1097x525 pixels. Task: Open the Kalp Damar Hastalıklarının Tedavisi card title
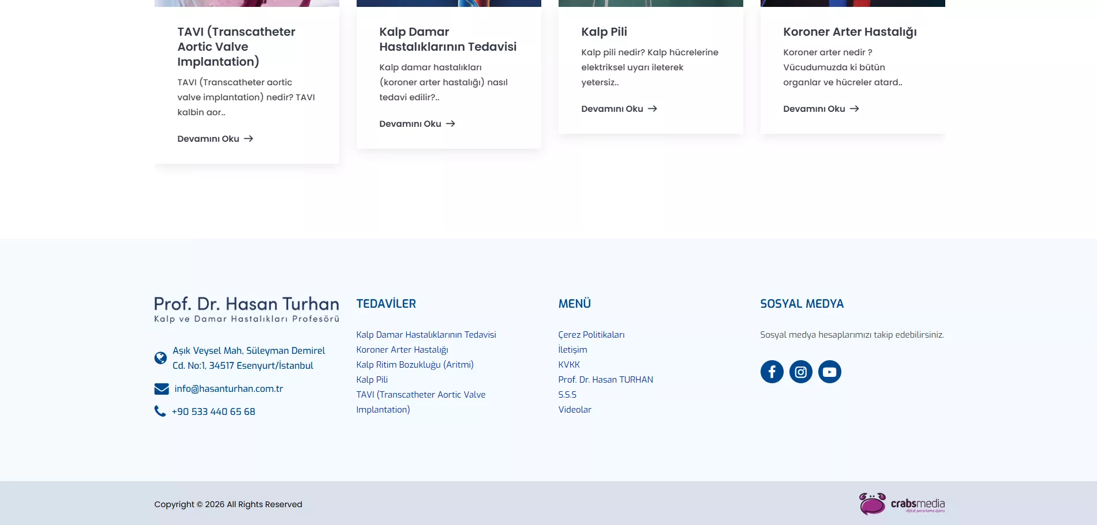pos(447,39)
